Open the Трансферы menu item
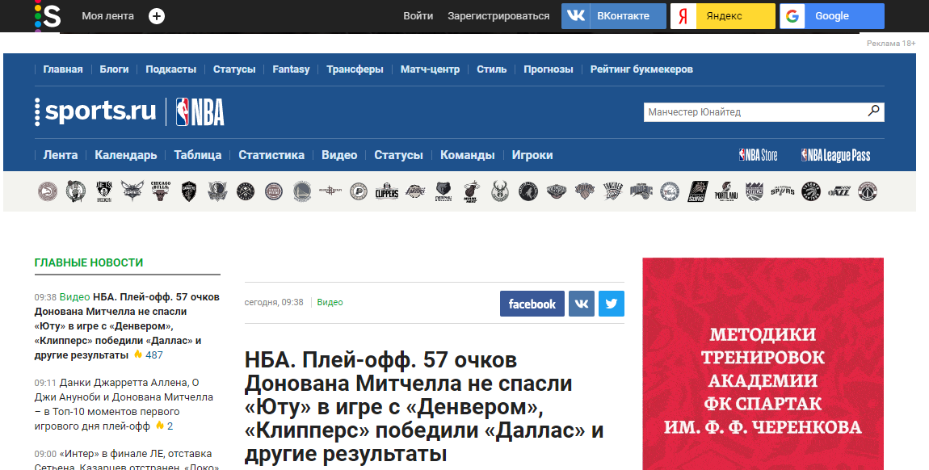929x470 pixels. coord(355,69)
